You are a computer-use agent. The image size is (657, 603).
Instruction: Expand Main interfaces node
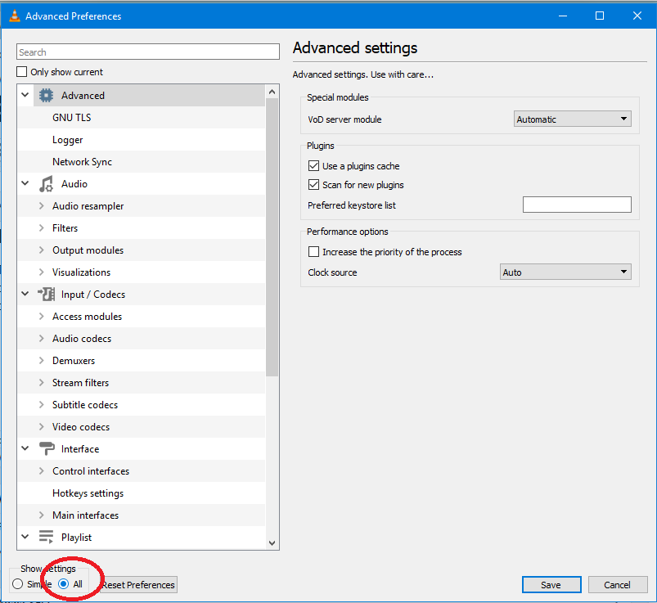click(x=41, y=515)
